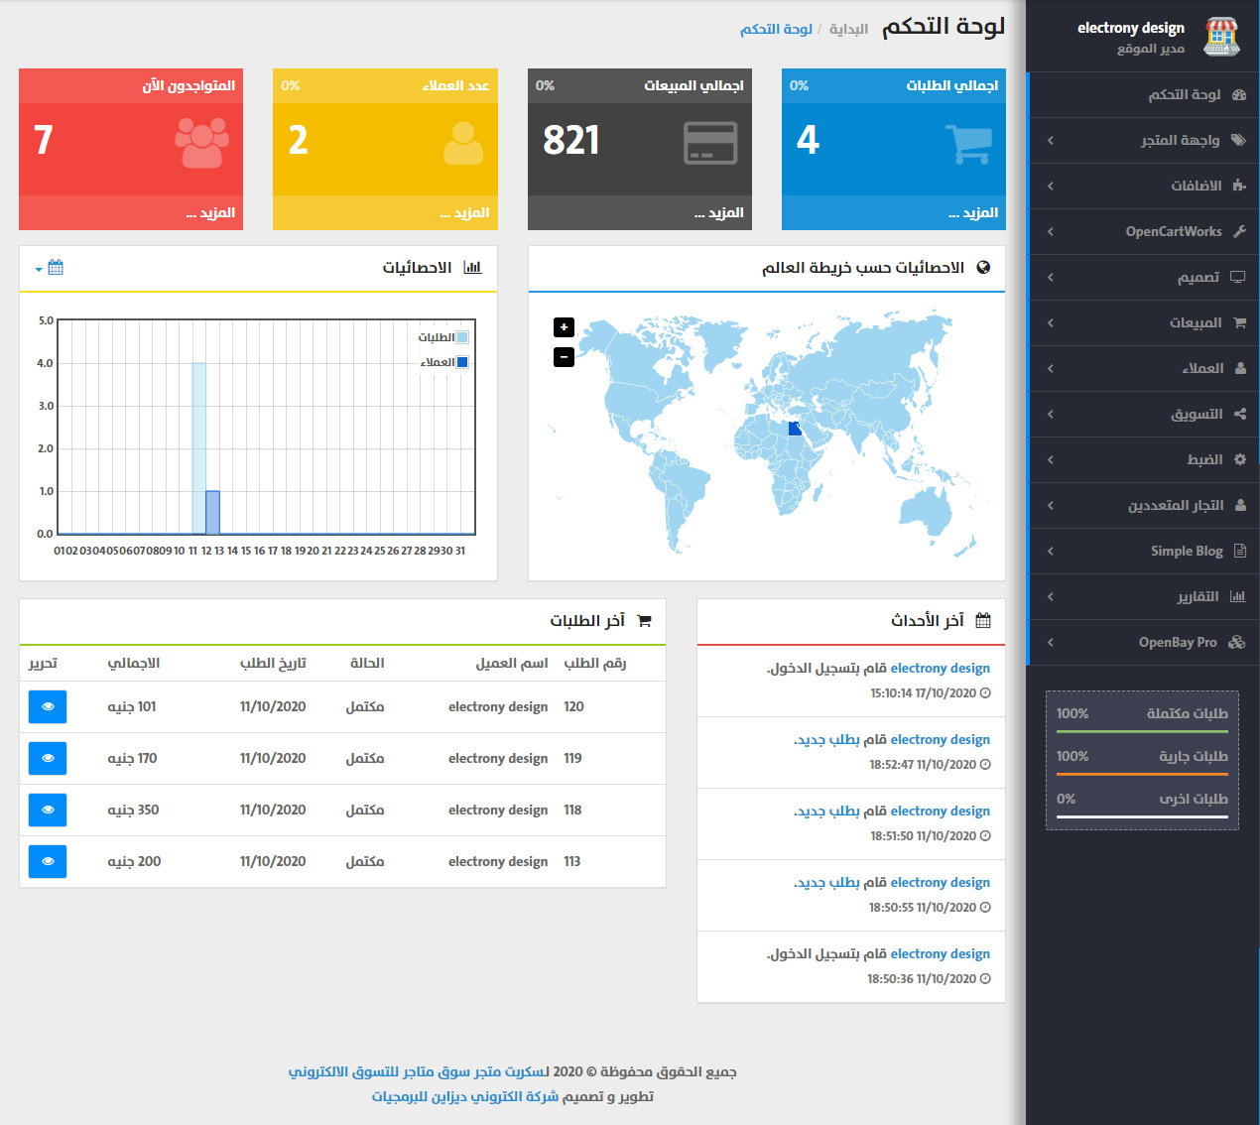Open the Simple Blog sidebar item

[1145, 551]
